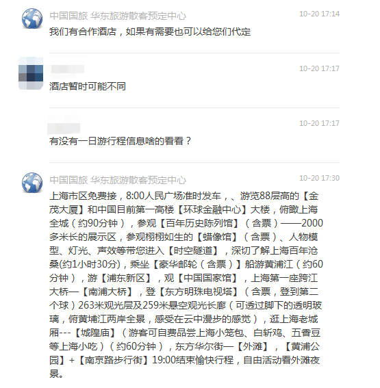The height and width of the screenshot is (388, 380).
Task: Select the question 有没有一日游行程信息啥的看看？
Action: click(x=121, y=141)
